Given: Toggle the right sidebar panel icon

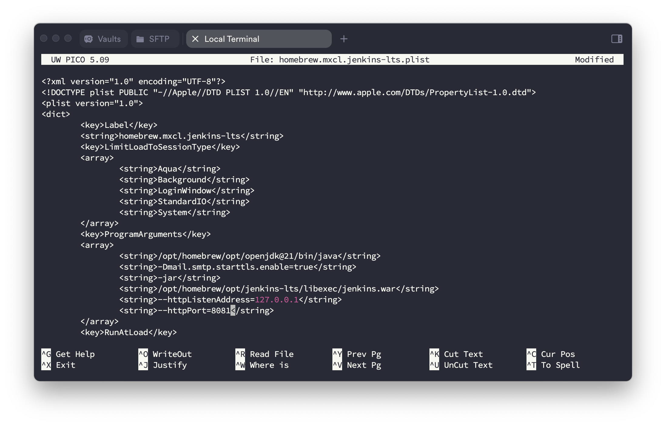Looking at the screenshot, I should 617,39.
